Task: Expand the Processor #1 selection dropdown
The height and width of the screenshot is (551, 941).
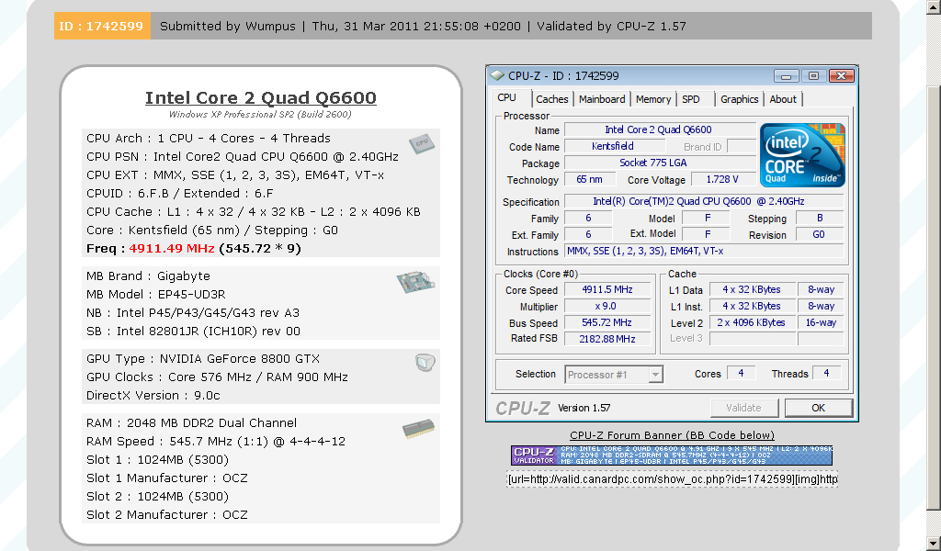Action: [x=655, y=375]
